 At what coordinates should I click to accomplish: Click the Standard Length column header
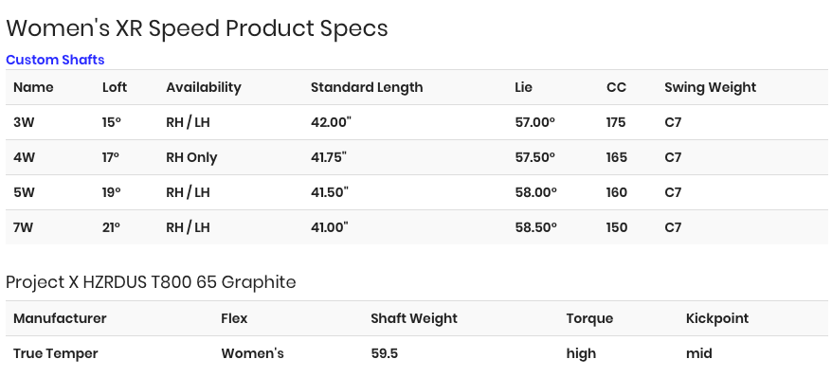367,87
